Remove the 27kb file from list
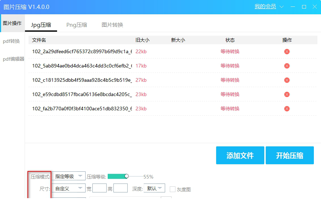Screen dimensions: 321x206 click(x=287, y=80)
